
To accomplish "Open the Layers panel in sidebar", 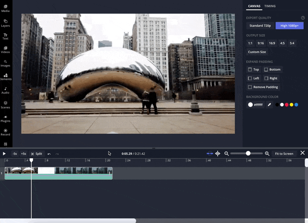I will click(5, 23).
